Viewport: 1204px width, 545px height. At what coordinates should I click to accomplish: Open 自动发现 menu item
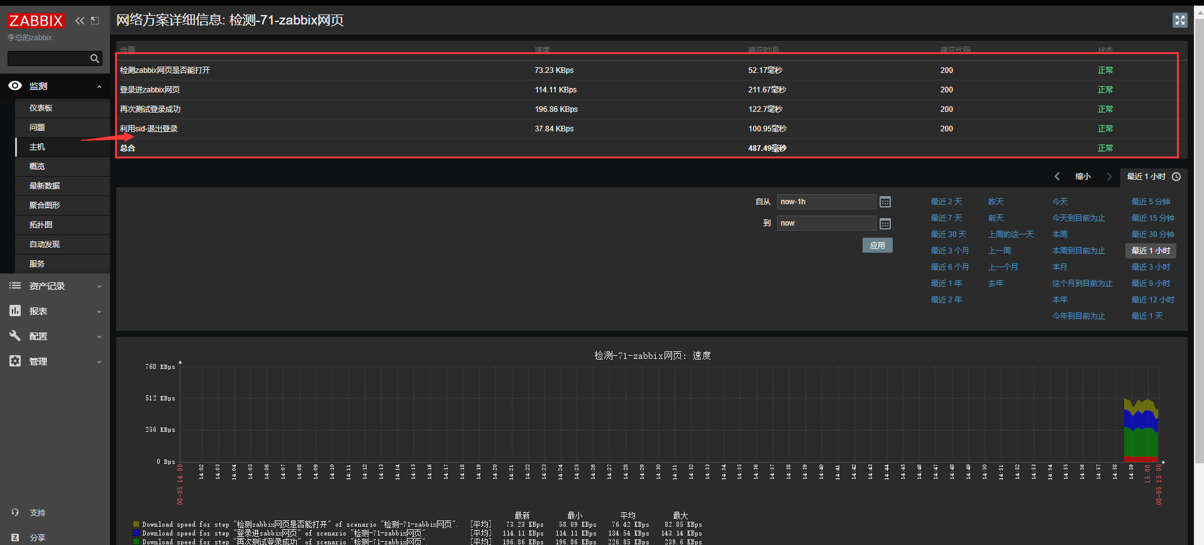click(x=45, y=245)
